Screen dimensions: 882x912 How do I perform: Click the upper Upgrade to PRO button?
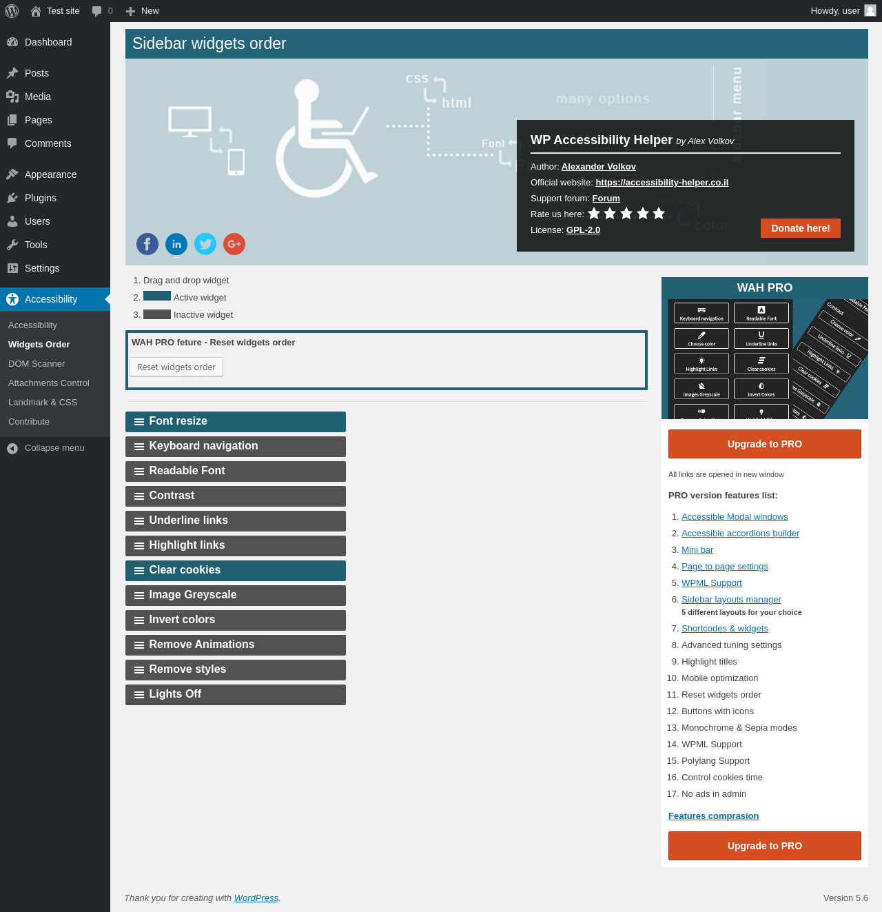pos(765,444)
